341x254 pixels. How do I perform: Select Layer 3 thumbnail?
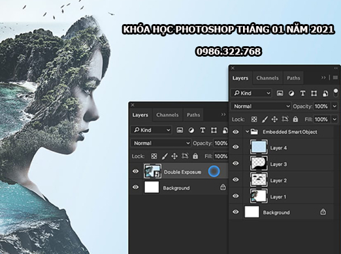click(x=259, y=163)
